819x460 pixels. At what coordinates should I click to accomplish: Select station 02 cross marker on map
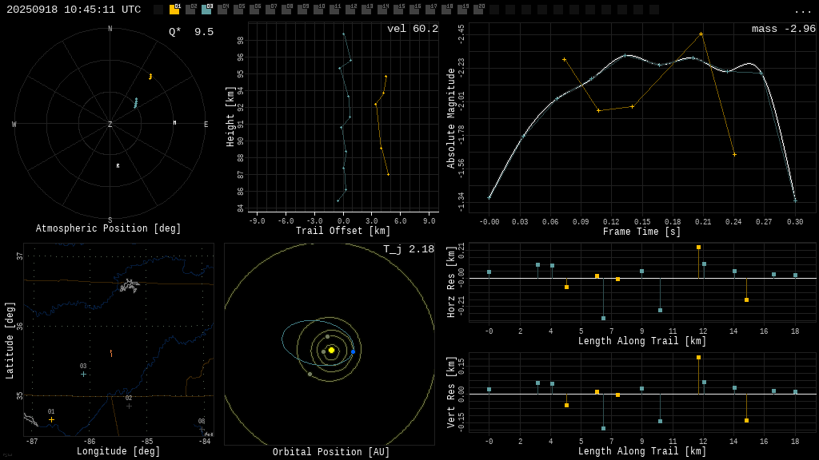[129, 406]
